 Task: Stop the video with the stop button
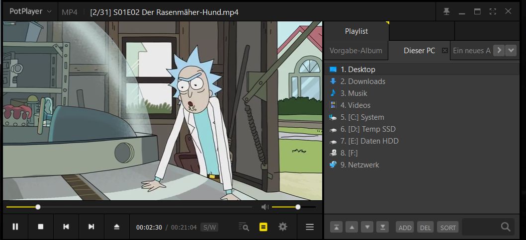(x=41, y=227)
